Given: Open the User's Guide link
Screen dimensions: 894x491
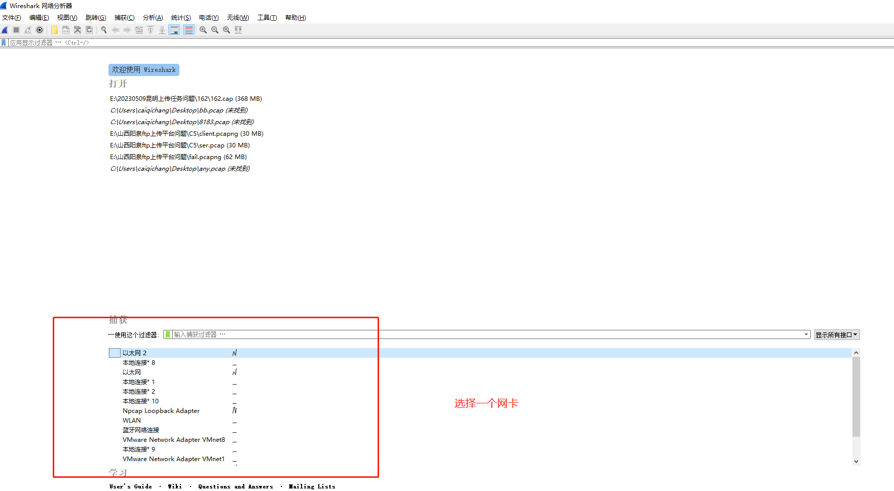Looking at the screenshot, I should tap(130, 486).
